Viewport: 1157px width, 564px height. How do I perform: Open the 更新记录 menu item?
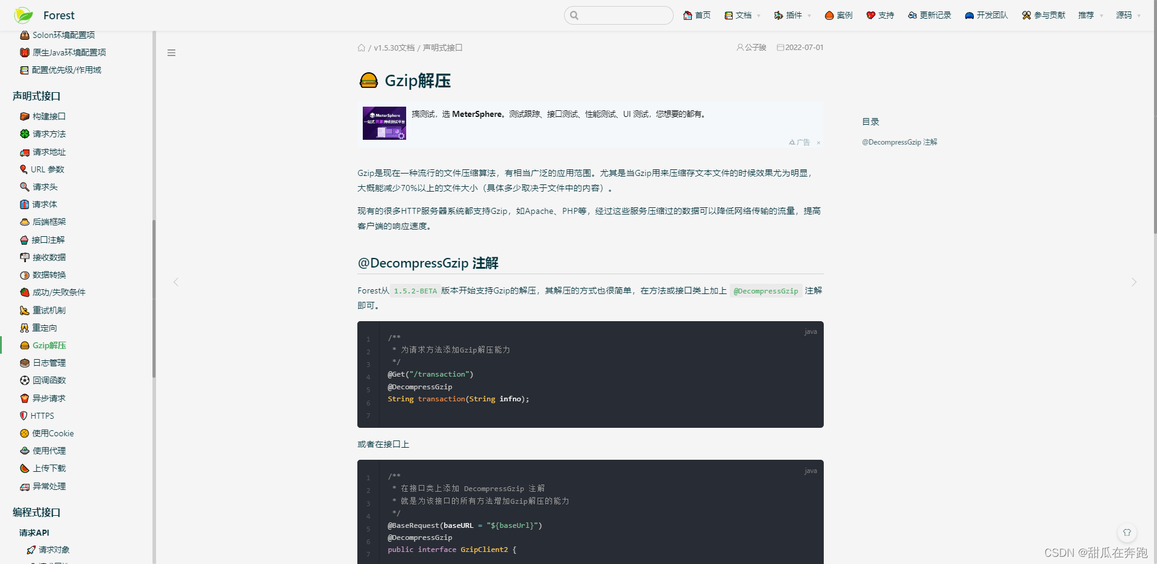coord(929,15)
